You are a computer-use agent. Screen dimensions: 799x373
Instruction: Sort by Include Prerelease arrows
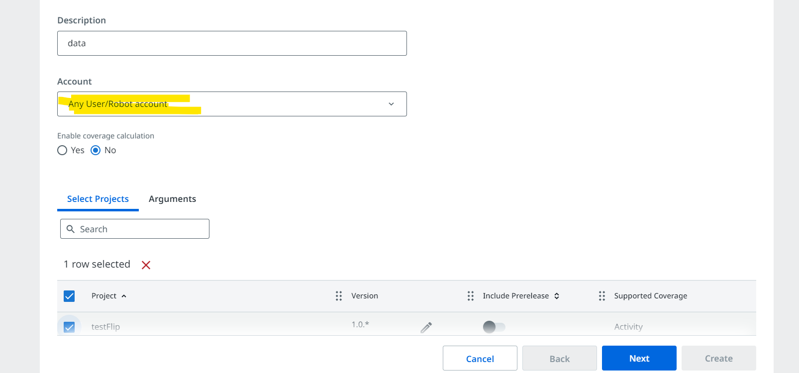pos(557,296)
